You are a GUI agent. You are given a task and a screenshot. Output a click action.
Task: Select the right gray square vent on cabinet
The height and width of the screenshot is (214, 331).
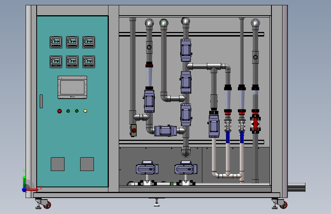(x=87, y=164)
